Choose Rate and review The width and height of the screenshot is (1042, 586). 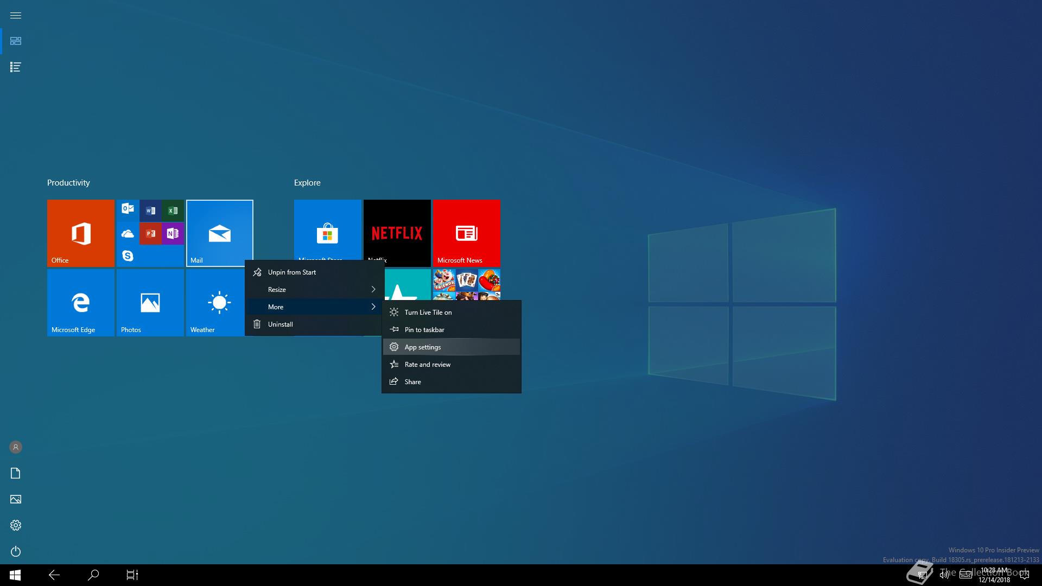[x=452, y=365]
